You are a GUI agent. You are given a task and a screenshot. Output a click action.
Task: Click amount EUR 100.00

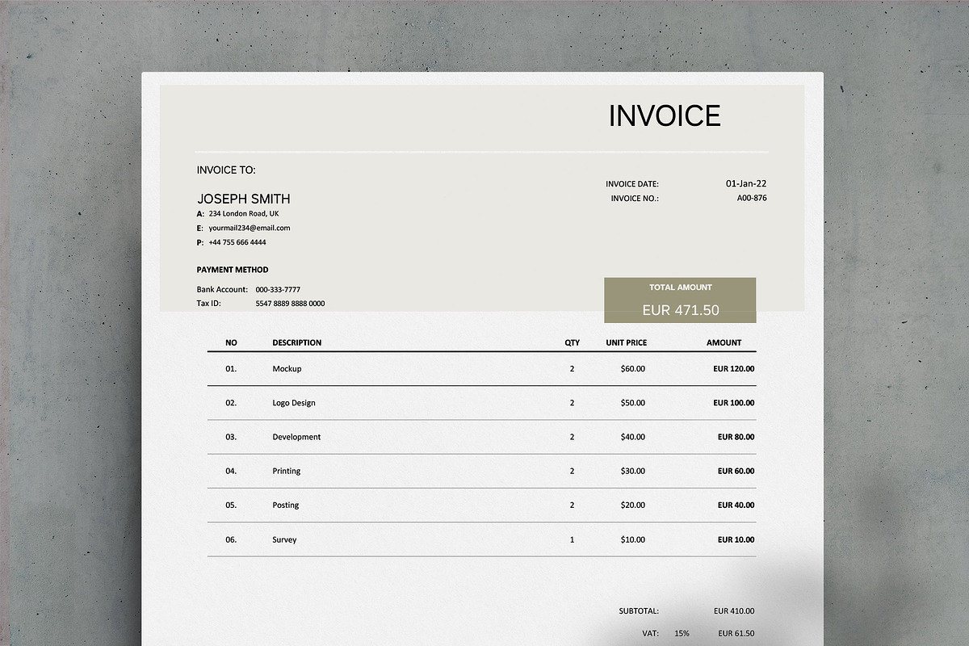tap(734, 403)
